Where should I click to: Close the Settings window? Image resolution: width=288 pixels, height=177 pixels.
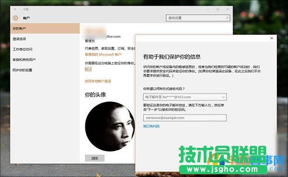[x=228, y=9]
